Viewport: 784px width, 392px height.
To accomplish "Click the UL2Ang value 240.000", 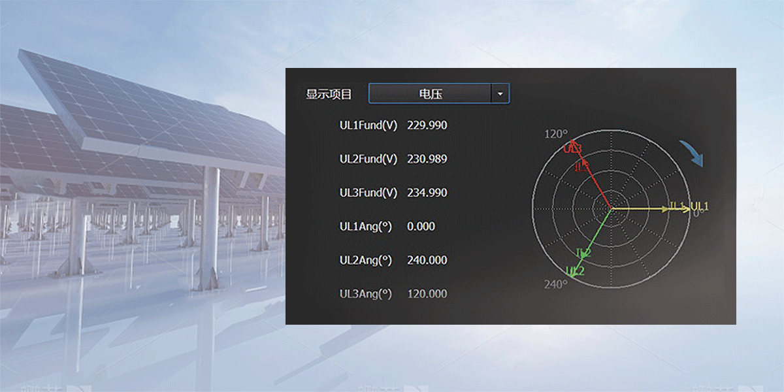I will click(427, 260).
